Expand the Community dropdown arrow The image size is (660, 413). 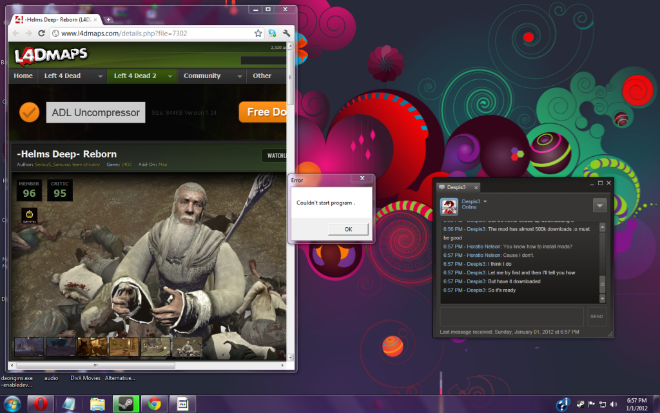[240, 76]
